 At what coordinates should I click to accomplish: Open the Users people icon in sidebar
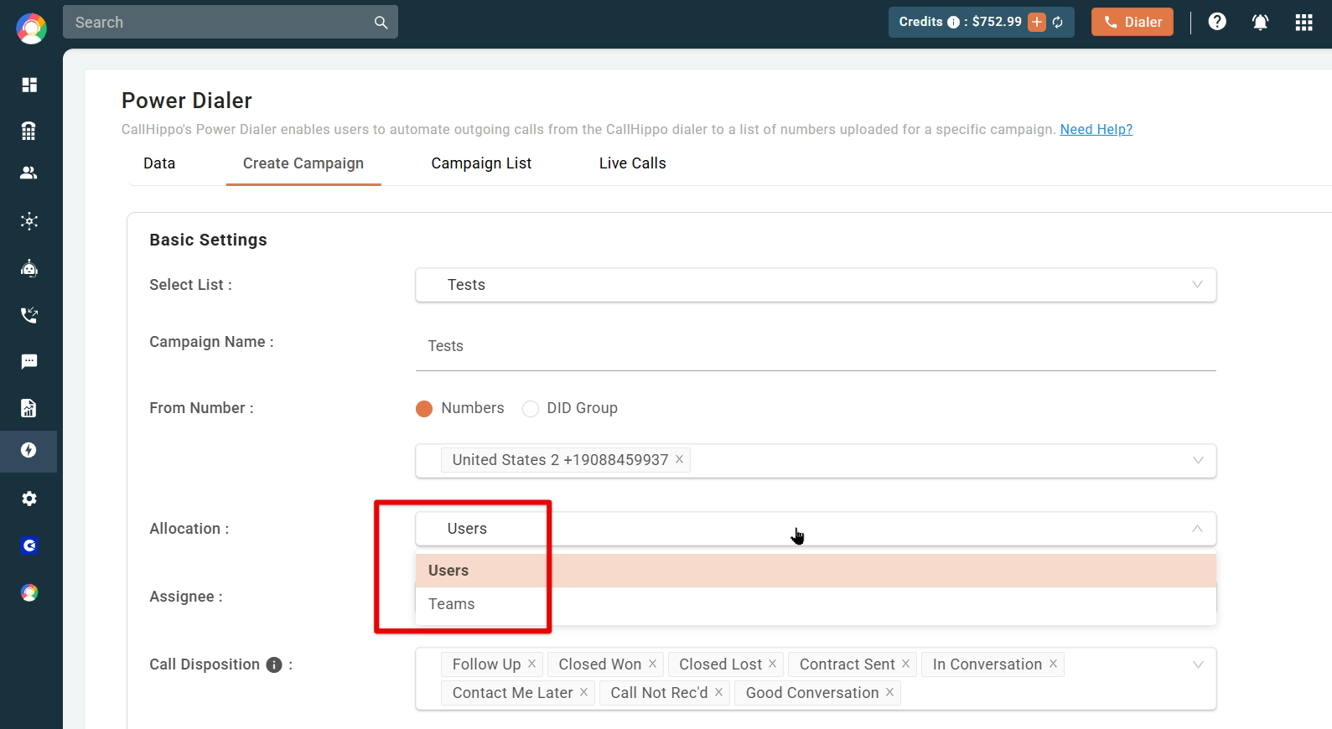[29, 173]
